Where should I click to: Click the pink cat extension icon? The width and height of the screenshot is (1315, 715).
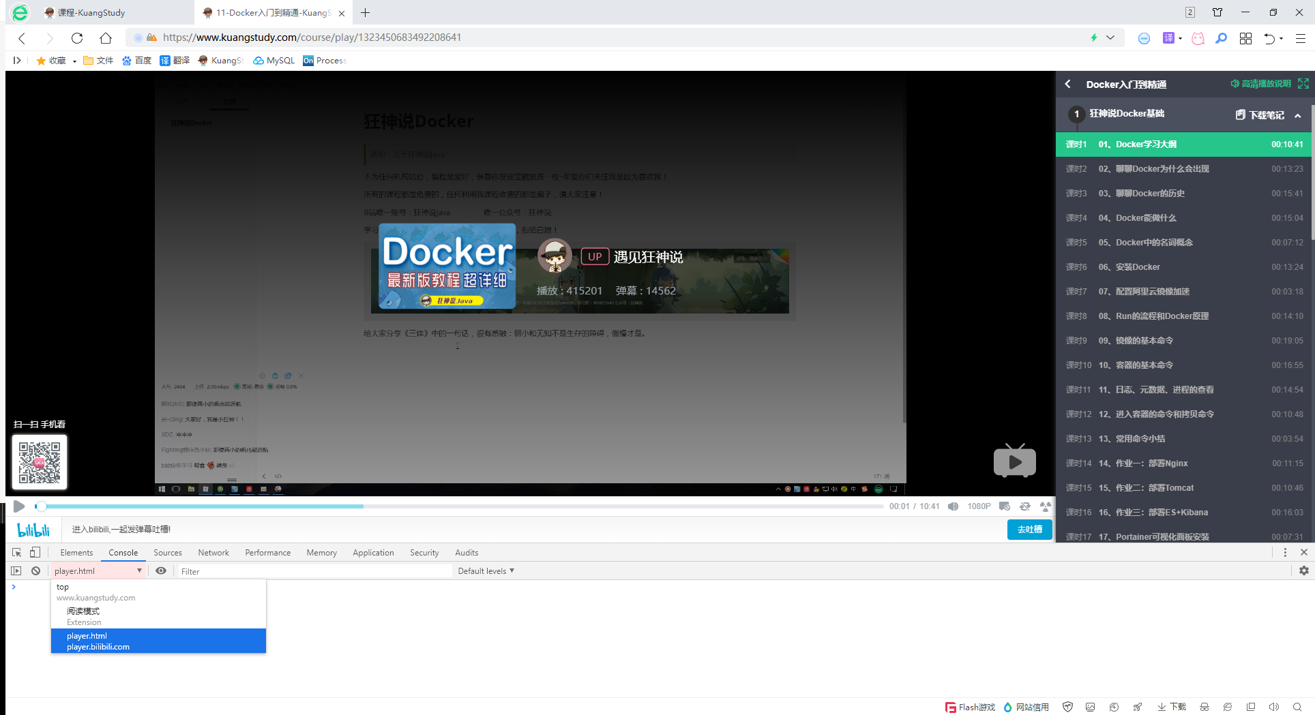pyautogui.click(x=1198, y=38)
